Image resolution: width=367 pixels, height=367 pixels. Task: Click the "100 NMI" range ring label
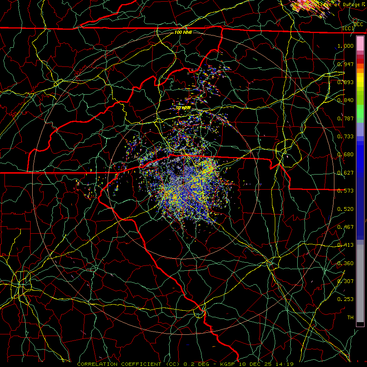183,32
